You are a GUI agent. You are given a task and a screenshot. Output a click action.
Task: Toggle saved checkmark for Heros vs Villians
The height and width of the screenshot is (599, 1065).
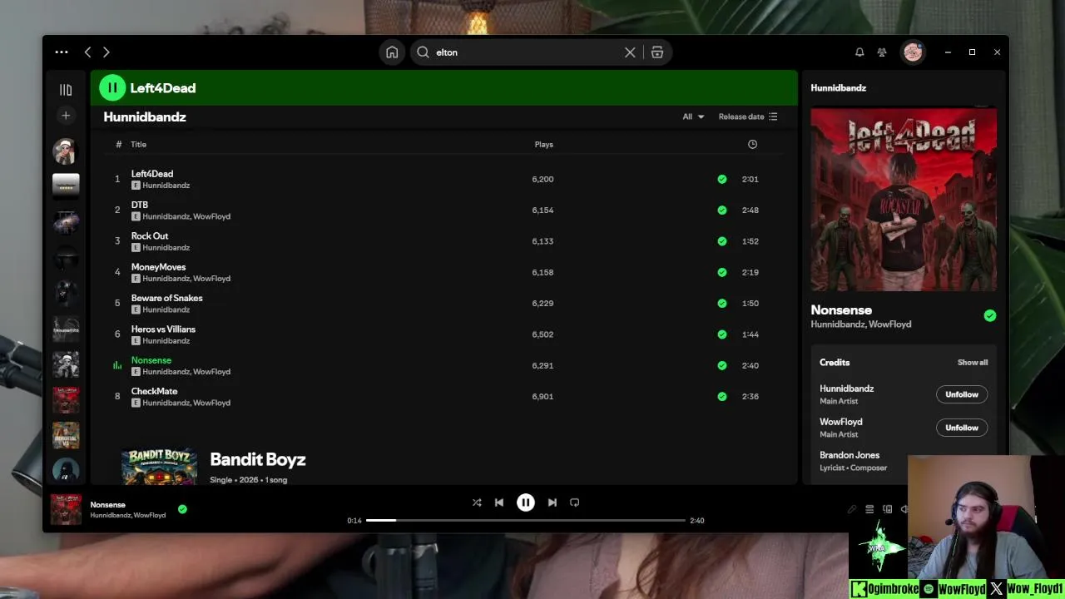pyautogui.click(x=721, y=334)
